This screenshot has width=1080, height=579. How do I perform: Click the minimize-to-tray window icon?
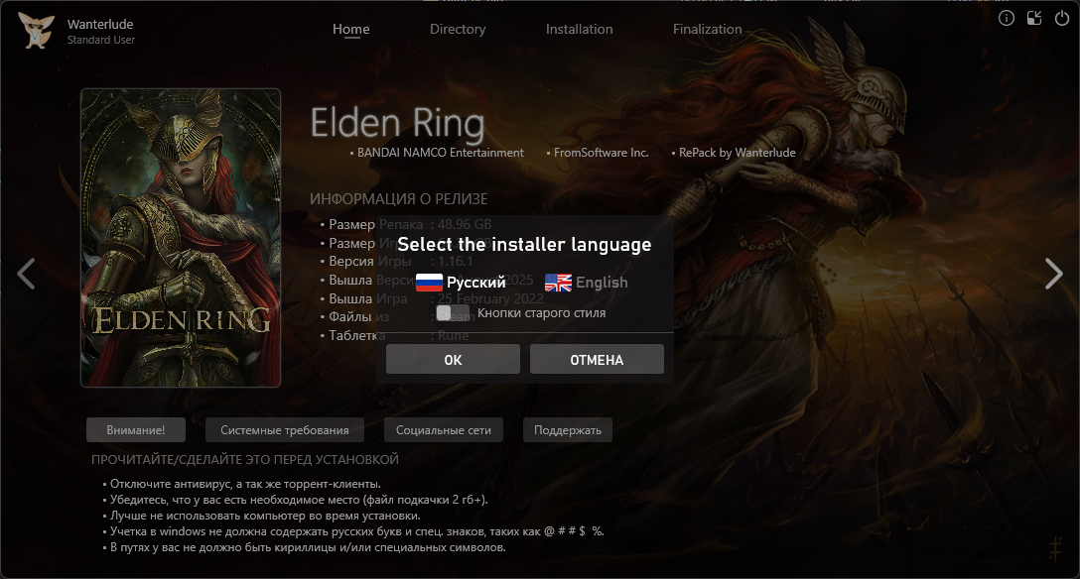coord(1034,19)
